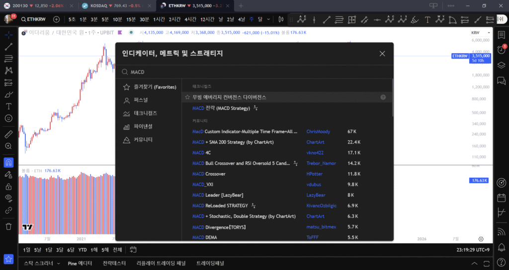Open the emoji icons tool
The image size is (509, 270).
(9, 118)
